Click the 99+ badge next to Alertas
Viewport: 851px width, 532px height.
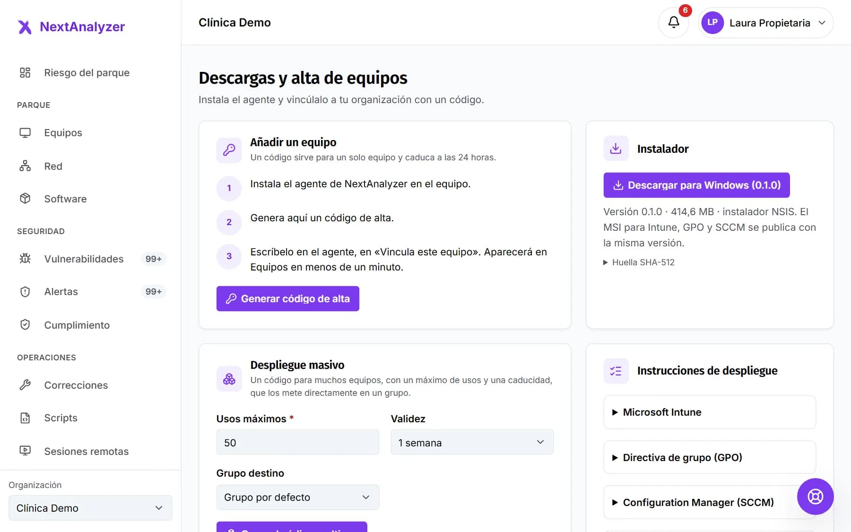[153, 292]
